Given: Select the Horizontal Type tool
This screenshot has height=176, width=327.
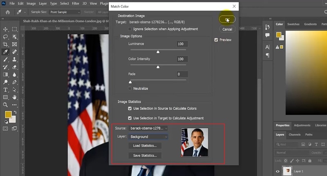Looking at the screenshot, I should (5, 90).
